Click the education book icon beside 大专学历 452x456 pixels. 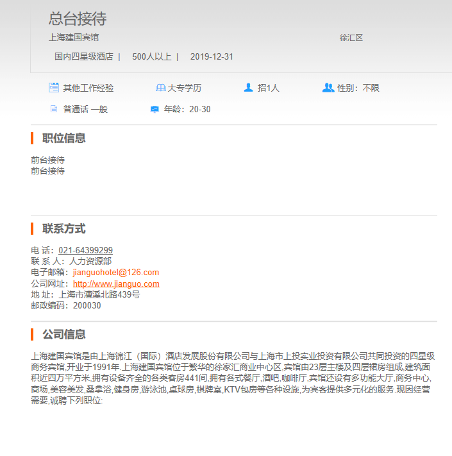click(x=160, y=88)
